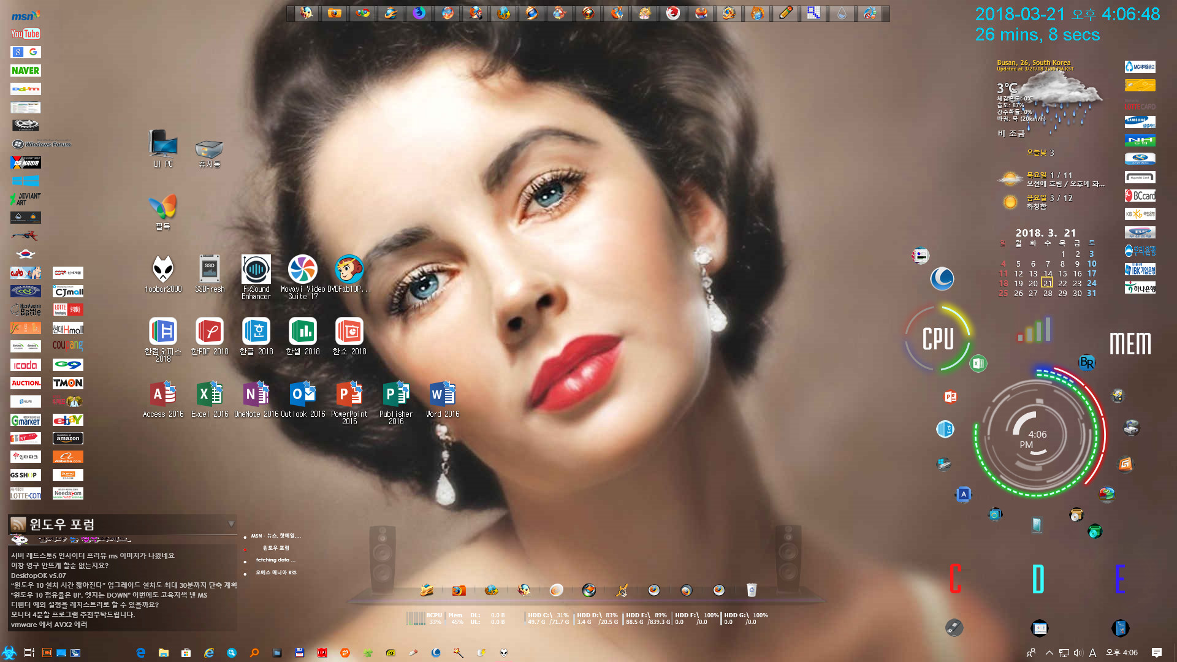Open the TMON shopping shortcut
The width and height of the screenshot is (1177, 662).
click(x=68, y=383)
